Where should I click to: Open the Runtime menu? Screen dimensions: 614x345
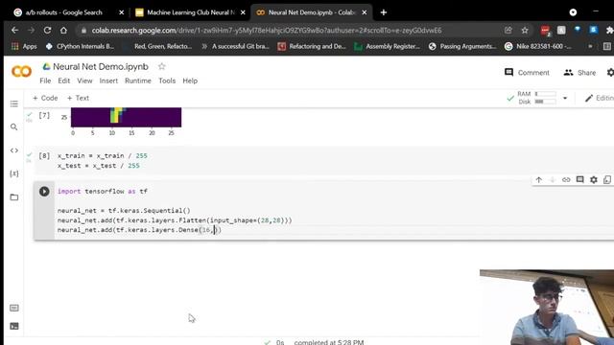click(x=138, y=80)
